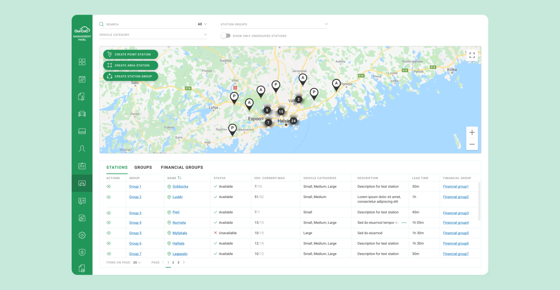This screenshot has height=290, width=560.
Task: Switch to the Groups tab
Action: [143, 167]
